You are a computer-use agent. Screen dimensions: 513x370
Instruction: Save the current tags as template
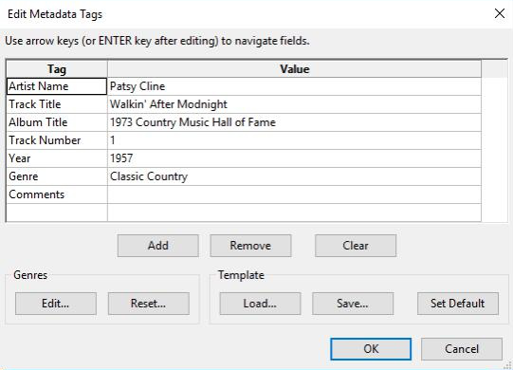click(353, 304)
